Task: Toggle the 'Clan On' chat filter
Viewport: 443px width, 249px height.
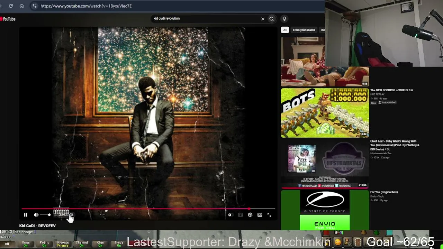Action: 100,244
